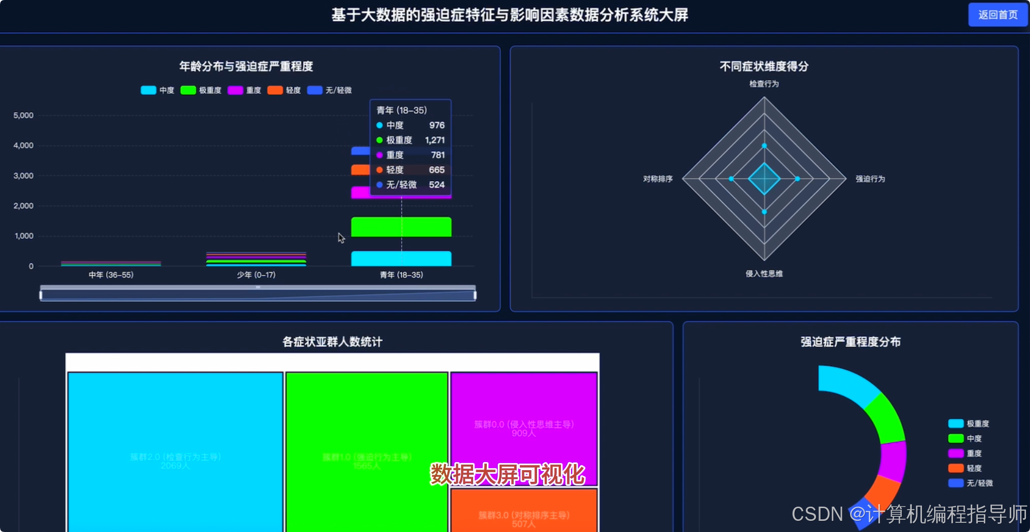Toggle 无/轻微 series in bar chart legend
1030x532 pixels.
click(330, 90)
